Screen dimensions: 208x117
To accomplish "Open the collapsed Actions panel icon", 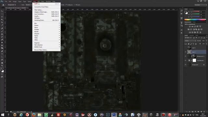I will coord(182,14).
